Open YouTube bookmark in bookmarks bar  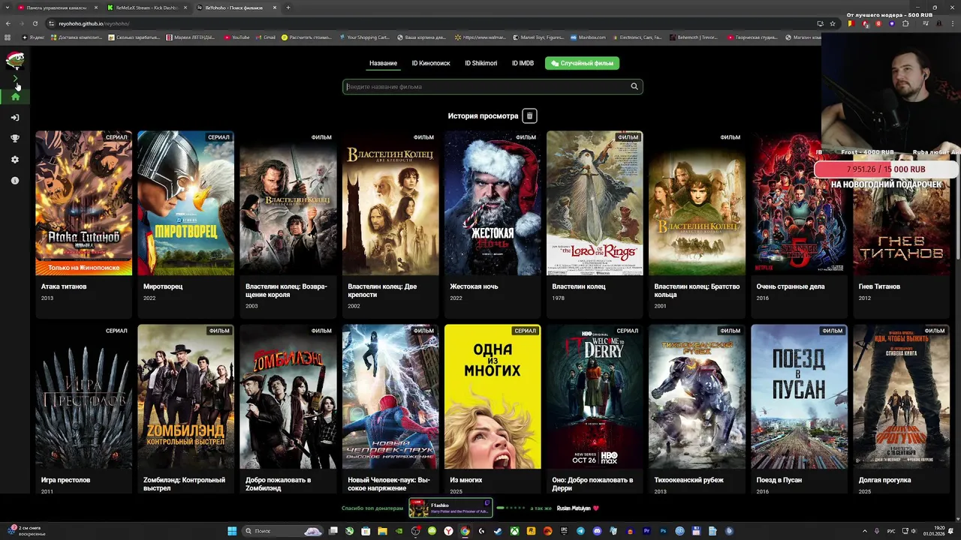tap(236, 37)
